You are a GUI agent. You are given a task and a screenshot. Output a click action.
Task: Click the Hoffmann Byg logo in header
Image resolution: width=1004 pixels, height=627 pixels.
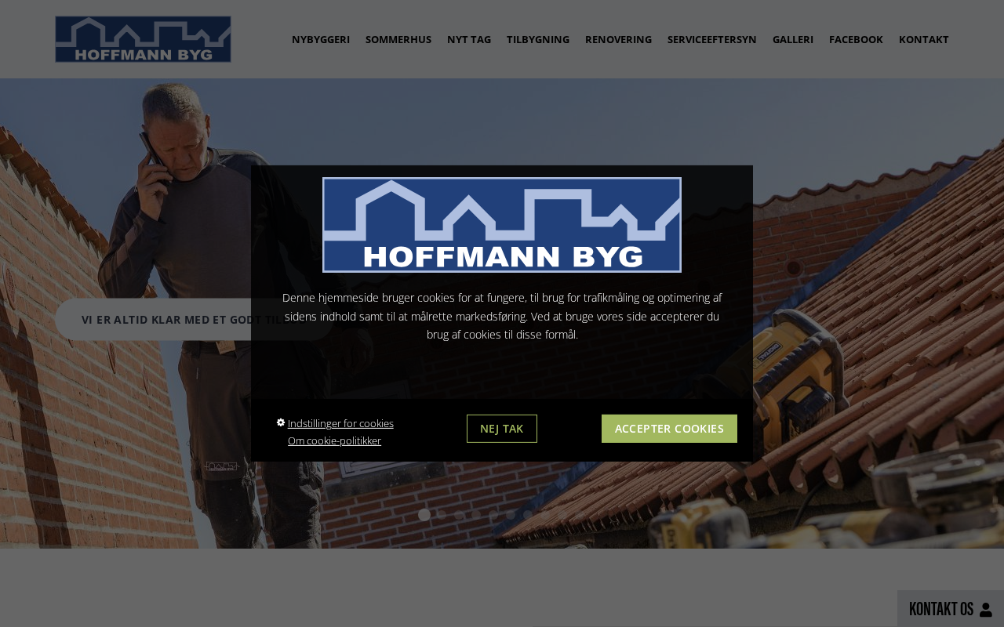[143, 39]
